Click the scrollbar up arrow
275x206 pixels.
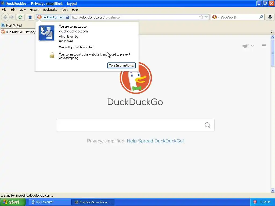point(273,37)
